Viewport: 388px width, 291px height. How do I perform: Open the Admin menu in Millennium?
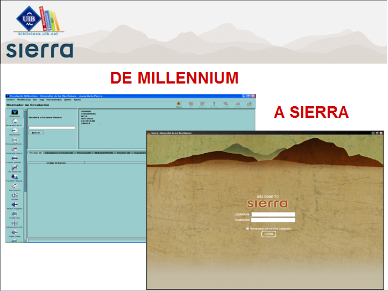point(68,100)
